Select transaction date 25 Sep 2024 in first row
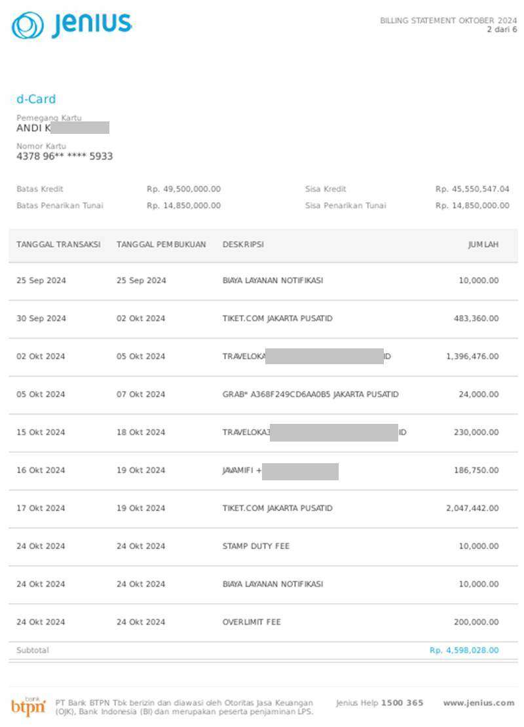The image size is (524, 727). (x=41, y=281)
